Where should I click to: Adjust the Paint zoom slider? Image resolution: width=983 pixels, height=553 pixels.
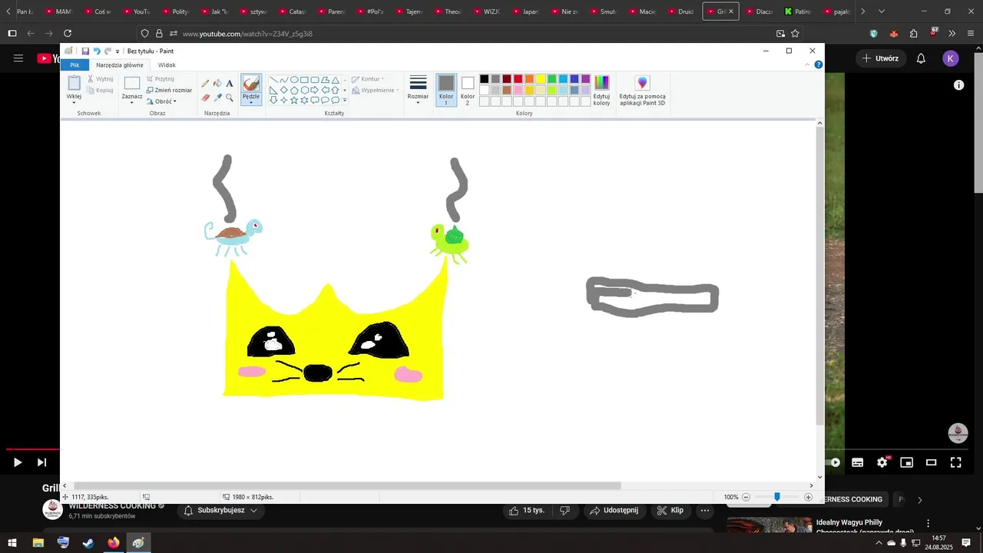(776, 497)
